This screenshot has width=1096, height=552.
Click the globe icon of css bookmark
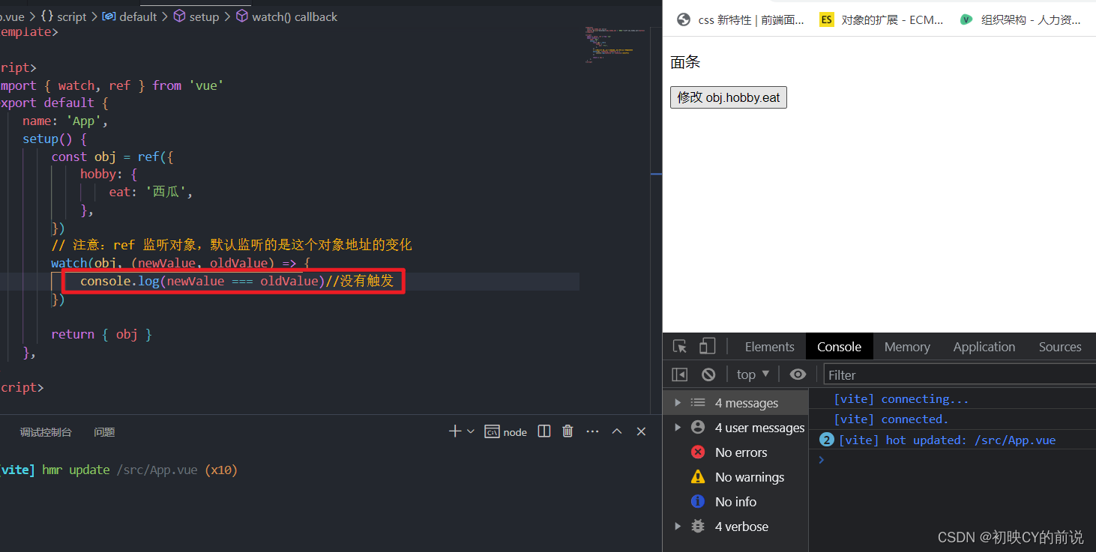tap(684, 20)
